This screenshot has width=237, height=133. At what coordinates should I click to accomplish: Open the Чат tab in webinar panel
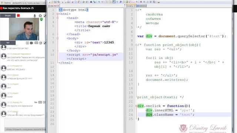8,43
